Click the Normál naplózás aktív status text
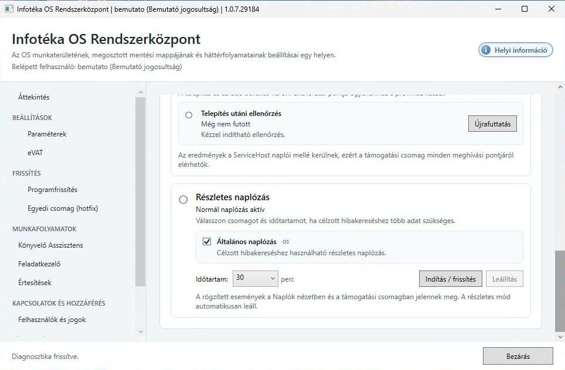The height and width of the screenshot is (370, 565). pos(230,210)
